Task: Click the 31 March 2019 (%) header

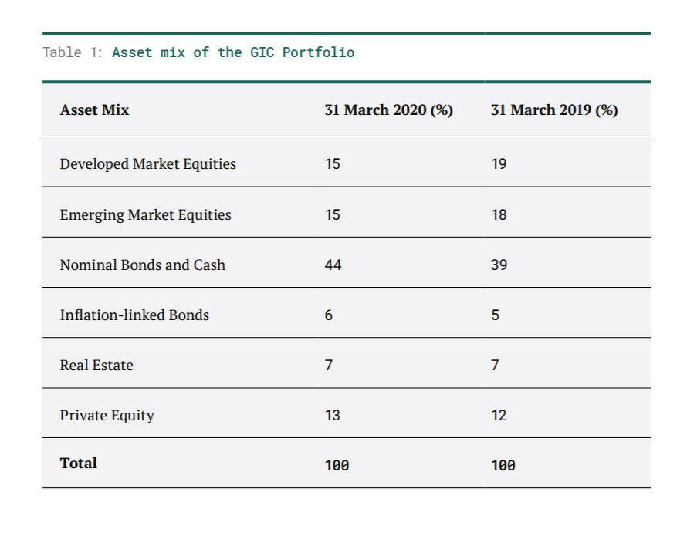Action: pos(554,110)
